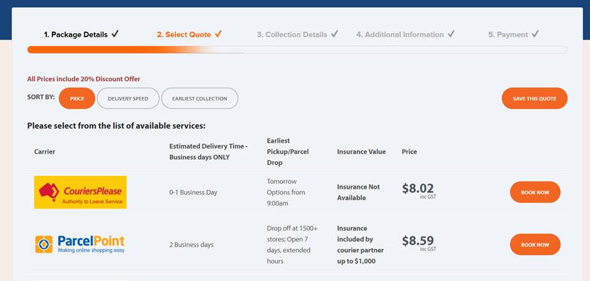
Task: Click the Package Details checkmark icon
Action: tap(115, 34)
